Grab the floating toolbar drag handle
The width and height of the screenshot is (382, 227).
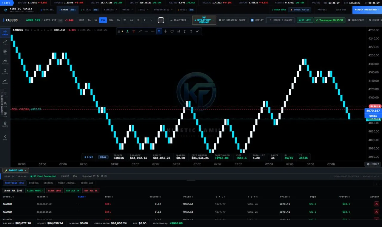(119, 31)
